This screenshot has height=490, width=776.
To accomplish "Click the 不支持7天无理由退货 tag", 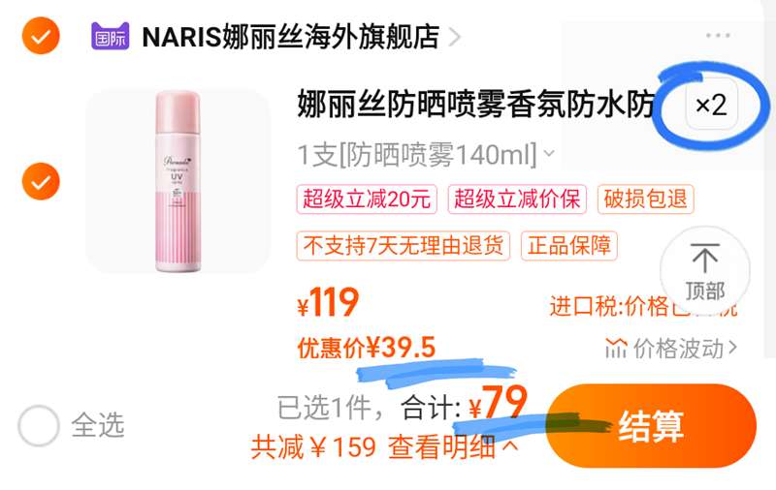I will [404, 246].
